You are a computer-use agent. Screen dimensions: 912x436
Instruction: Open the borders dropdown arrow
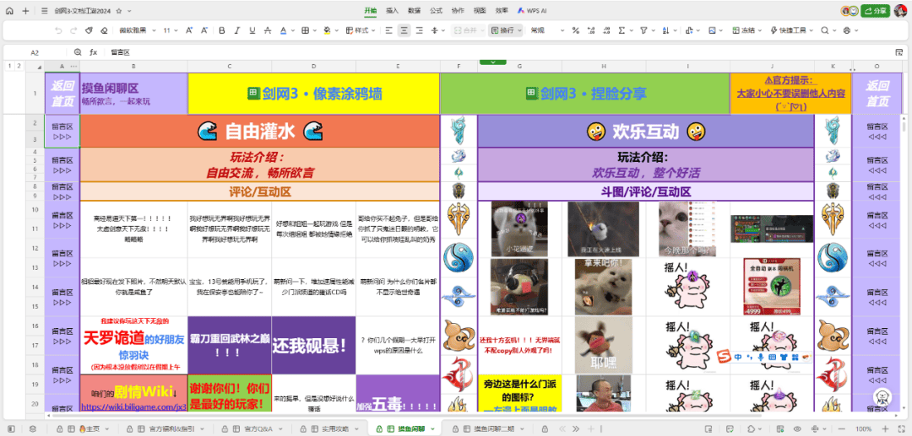(x=315, y=30)
